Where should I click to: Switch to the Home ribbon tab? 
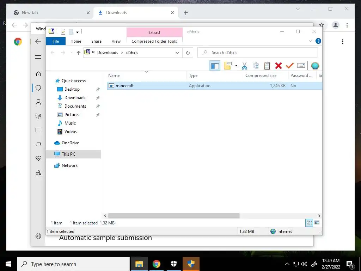(x=76, y=41)
